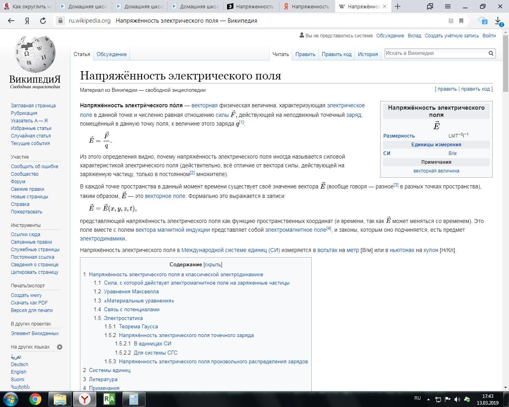Viewport: 509px width, 407px height.
Task: Open the RA application on taskbar
Action: (x=109, y=399)
